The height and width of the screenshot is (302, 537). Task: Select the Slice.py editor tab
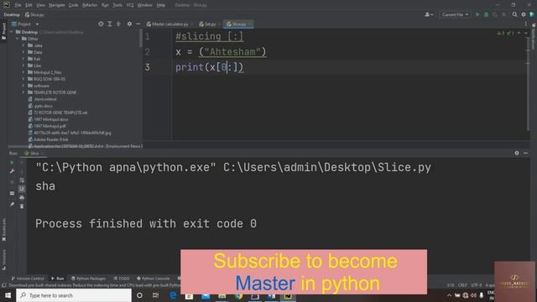(x=237, y=24)
